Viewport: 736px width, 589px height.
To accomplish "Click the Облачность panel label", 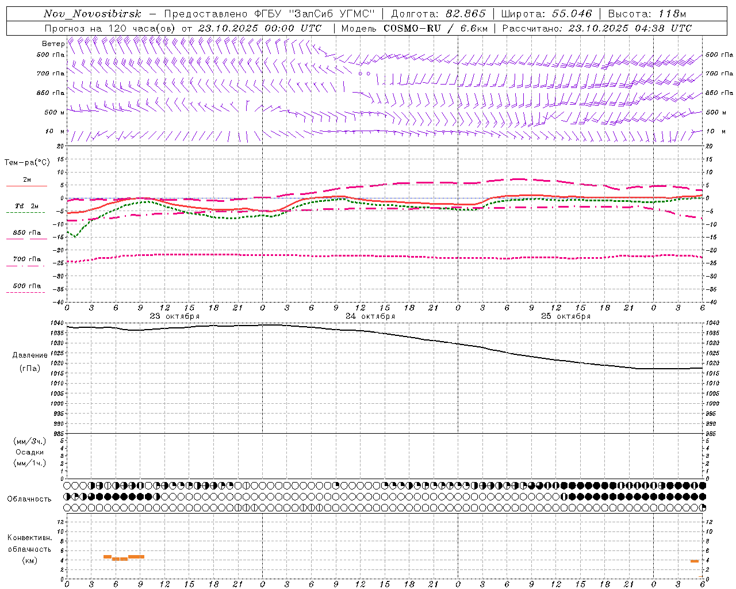I will pyautogui.click(x=29, y=499).
